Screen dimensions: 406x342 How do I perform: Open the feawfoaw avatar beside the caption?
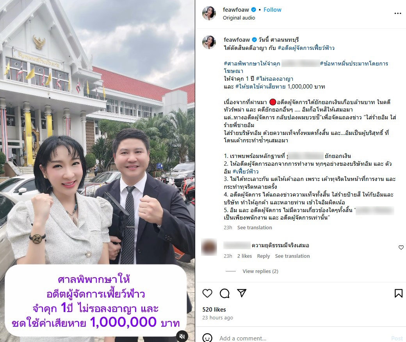click(x=209, y=43)
